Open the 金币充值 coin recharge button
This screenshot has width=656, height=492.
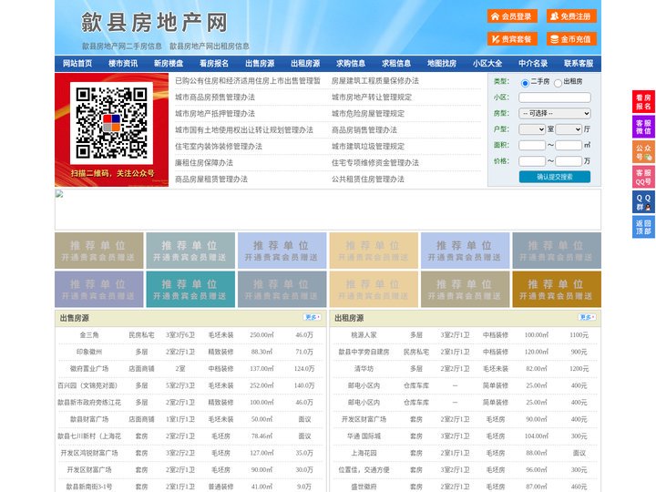[x=571, y=39]
